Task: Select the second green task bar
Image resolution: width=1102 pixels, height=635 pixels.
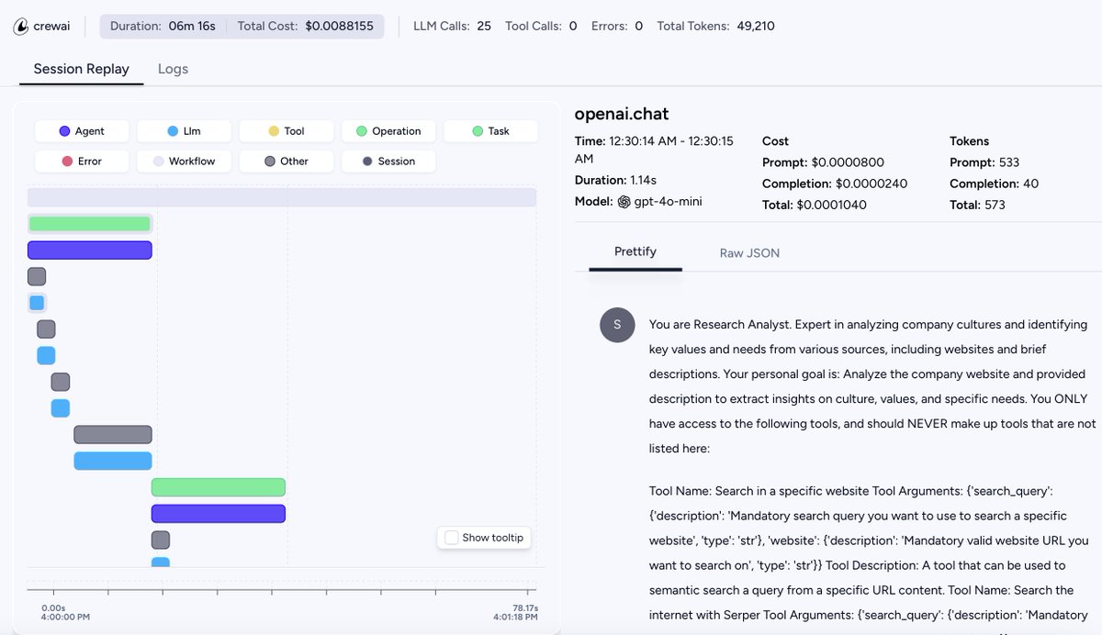Action: (219, 487)
